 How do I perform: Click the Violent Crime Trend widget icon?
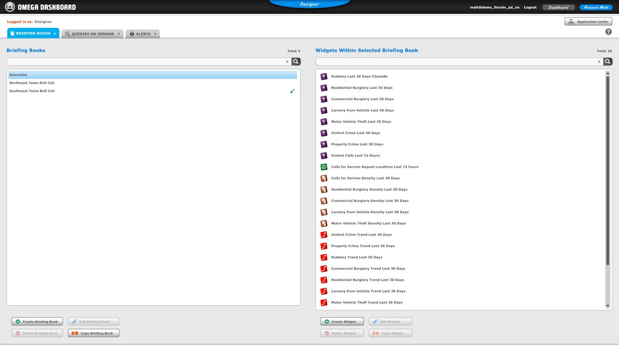(x=324, y=235)
